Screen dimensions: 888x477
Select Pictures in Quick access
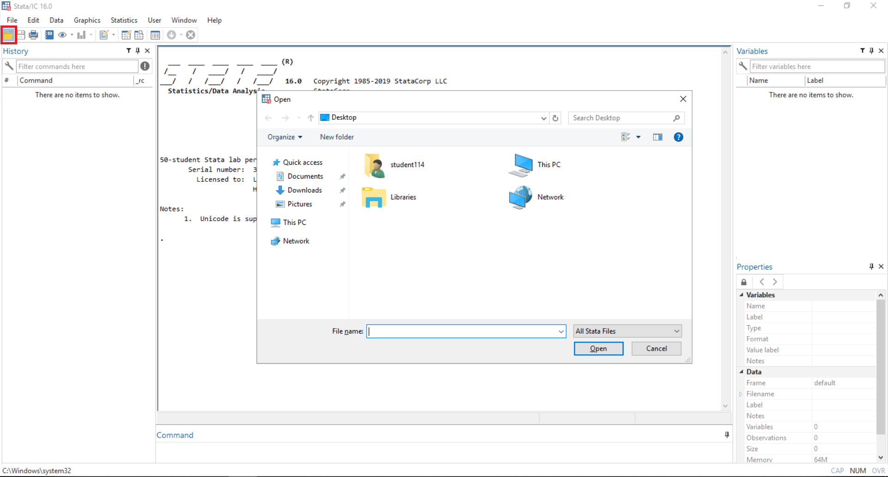300,204
